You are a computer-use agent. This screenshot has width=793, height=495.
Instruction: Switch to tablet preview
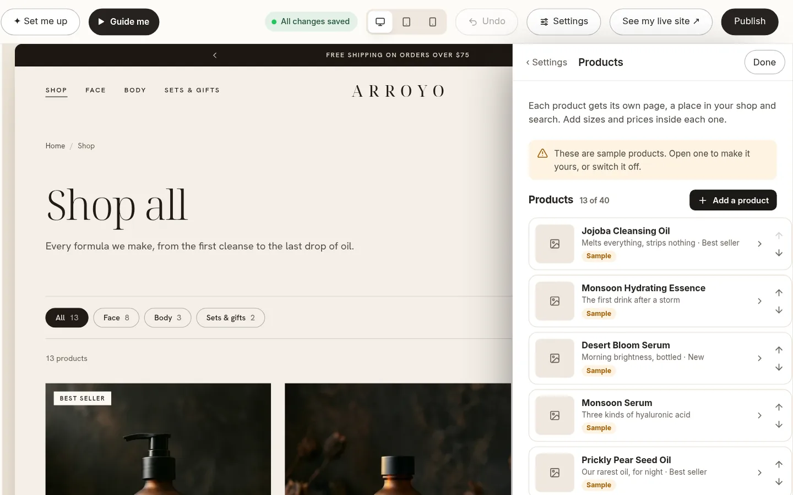coord(406,21)
